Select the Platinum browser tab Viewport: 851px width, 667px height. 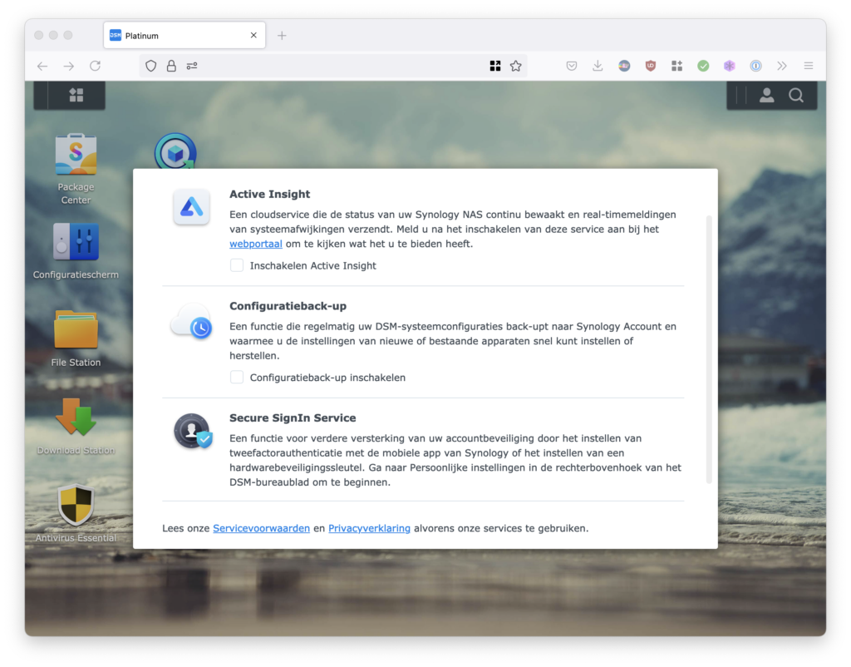184,35
